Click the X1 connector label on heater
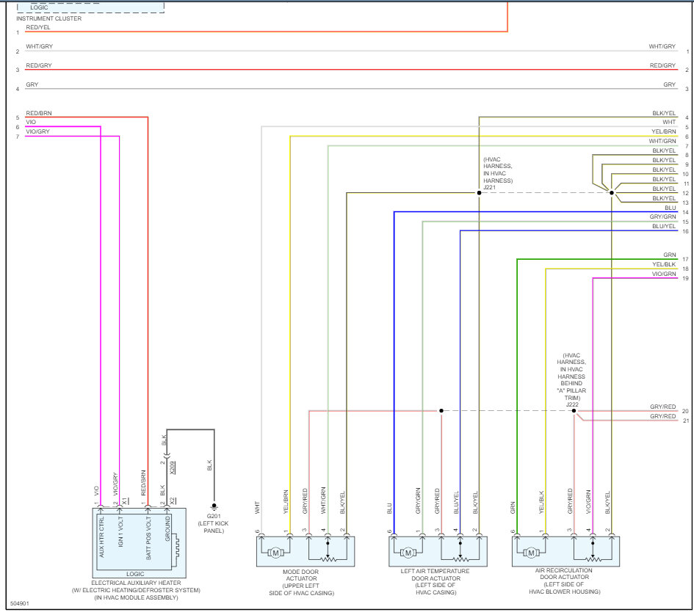694x615 pixels. [125, 501]
